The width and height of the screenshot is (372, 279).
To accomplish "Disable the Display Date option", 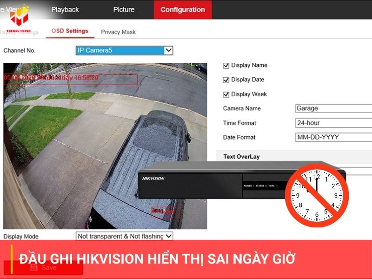I will [226, 80].
